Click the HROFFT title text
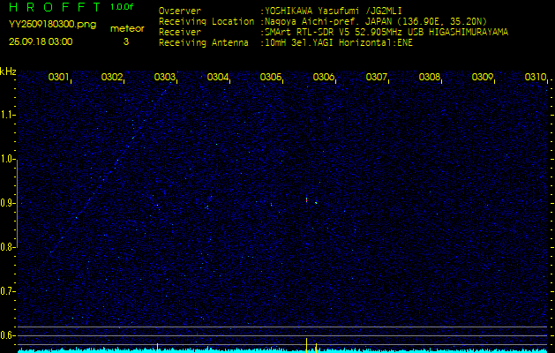 click(x=54, y=8)
